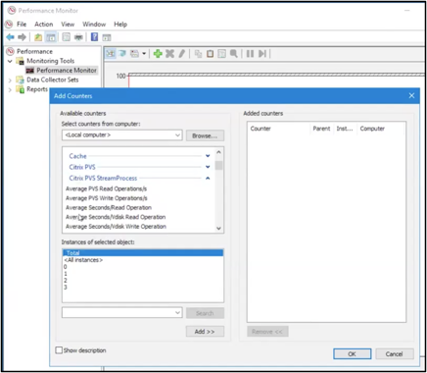Collapse the Monitoring Tools tree node
This screenshot has height=373, width=427.
[x=10, y=61]
